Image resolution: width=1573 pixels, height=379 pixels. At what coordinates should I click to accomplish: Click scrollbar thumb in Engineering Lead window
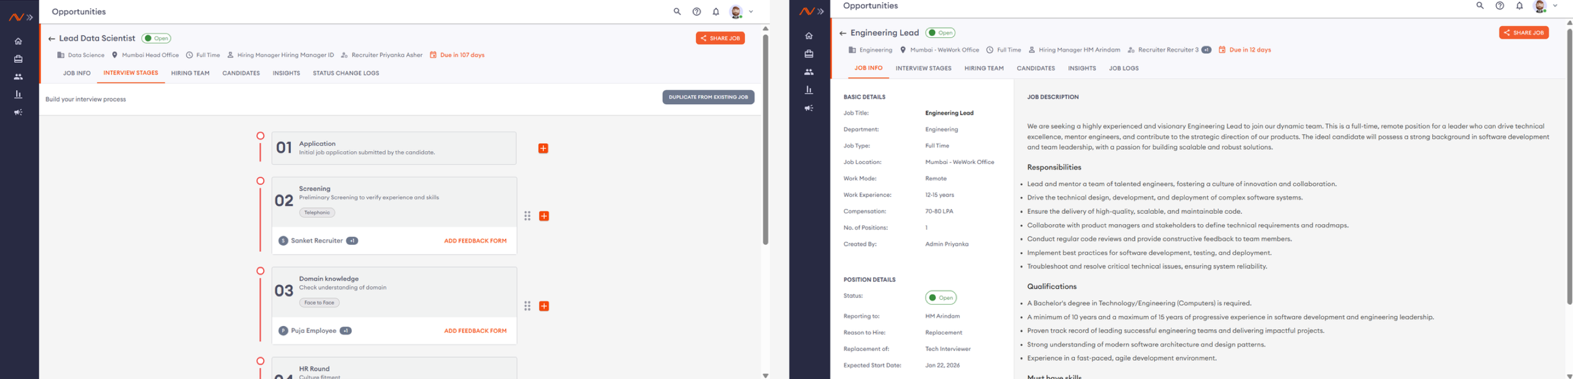1569,166
